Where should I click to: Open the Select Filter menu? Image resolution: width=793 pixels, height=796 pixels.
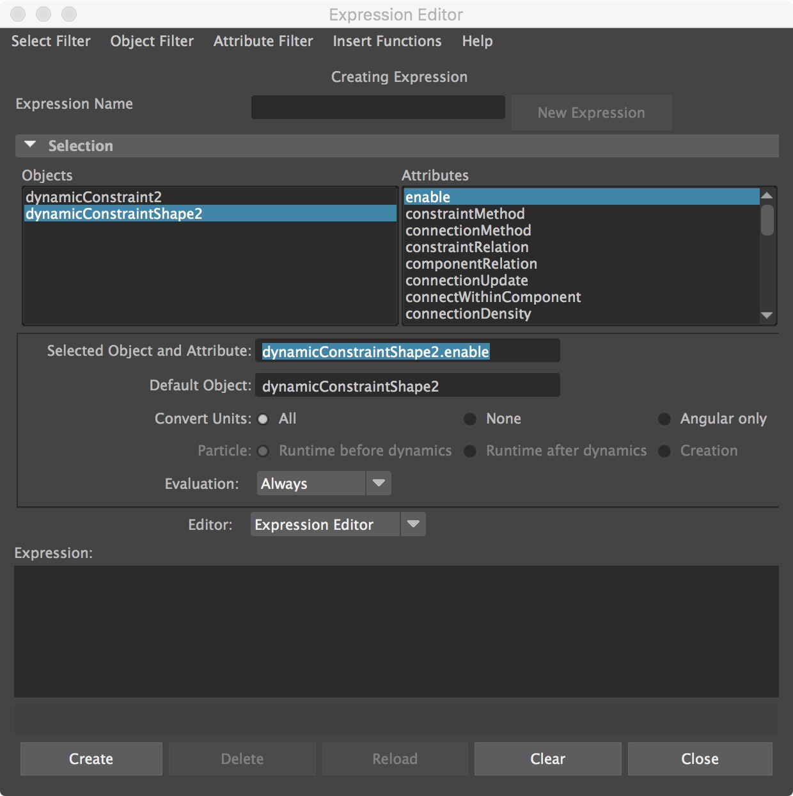tap(51, 41)
